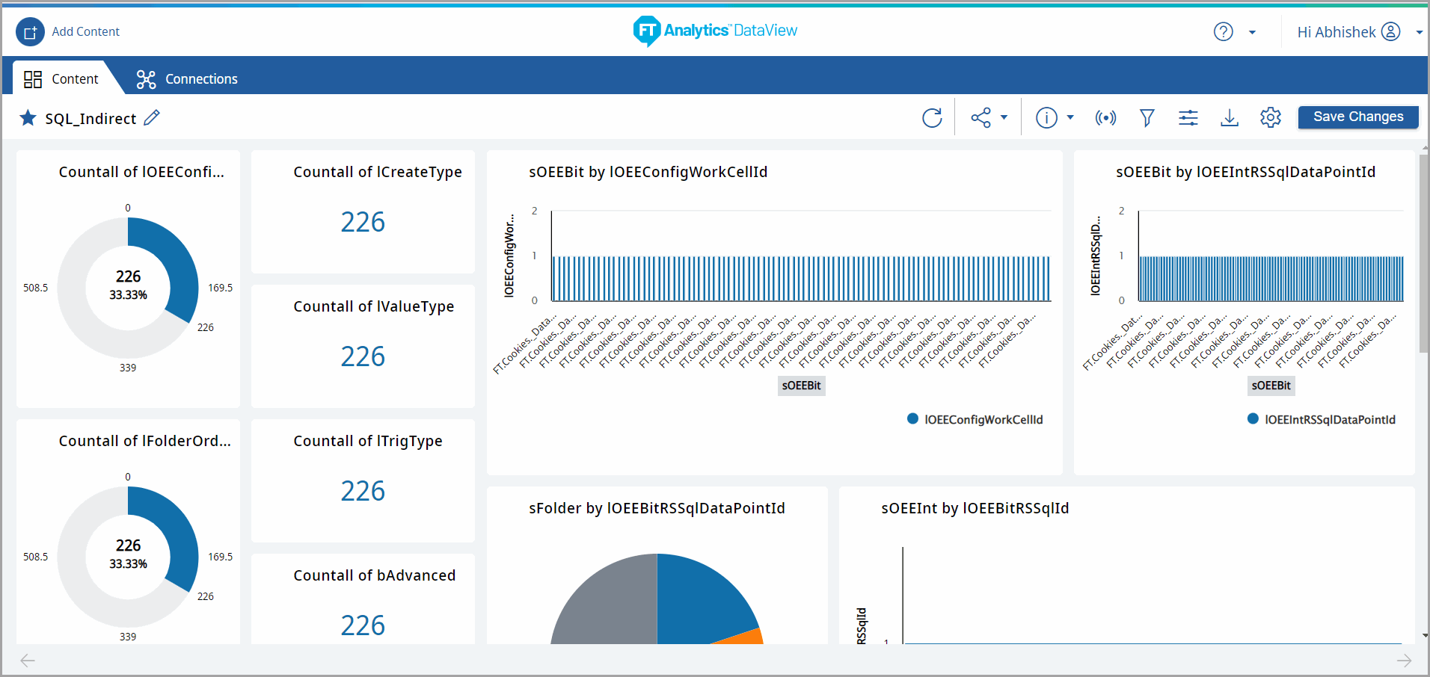Click the live broadcast signal icon
The height and width of the screenshot is (677, 1430).
tap(1105, 118)
